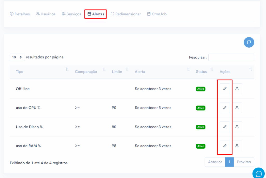The width and height of the screenshot is (266, 178).
Task: Click 'Se acontecer 3 vezes' in Disco row
Action: 153,127
